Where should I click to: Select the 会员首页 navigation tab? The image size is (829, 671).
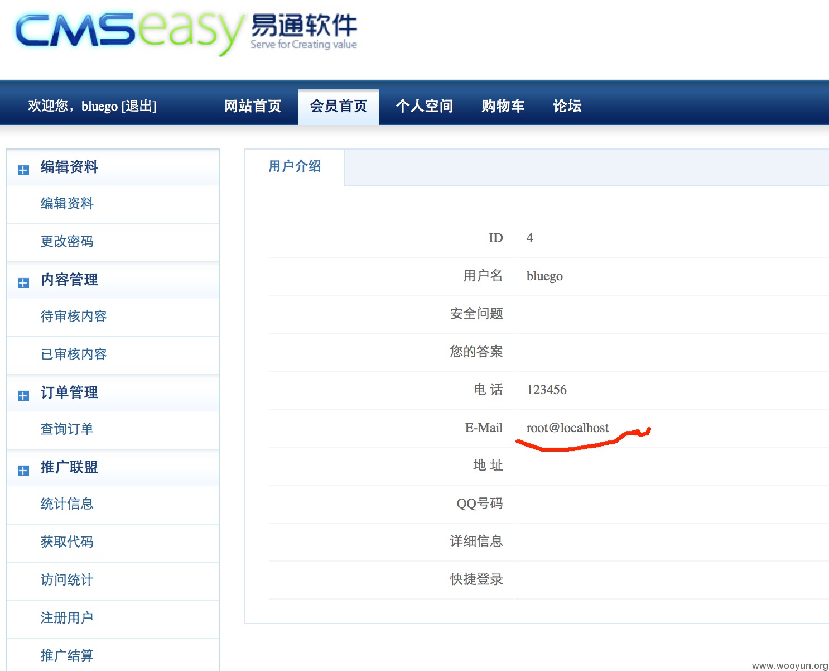(x=338, y=106)
